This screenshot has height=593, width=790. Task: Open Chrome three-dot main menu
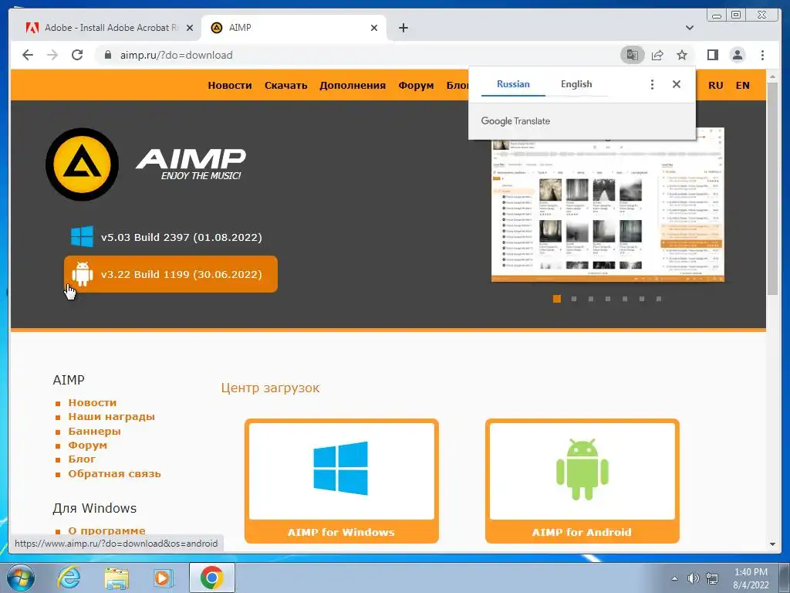[x=762, y=55]
